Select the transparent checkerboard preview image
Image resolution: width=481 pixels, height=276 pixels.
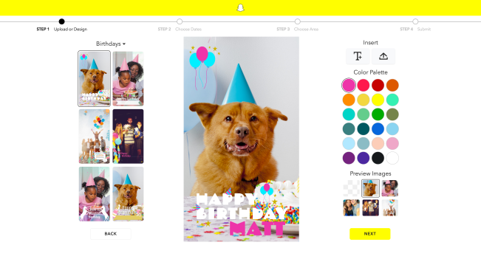point(351,188)
